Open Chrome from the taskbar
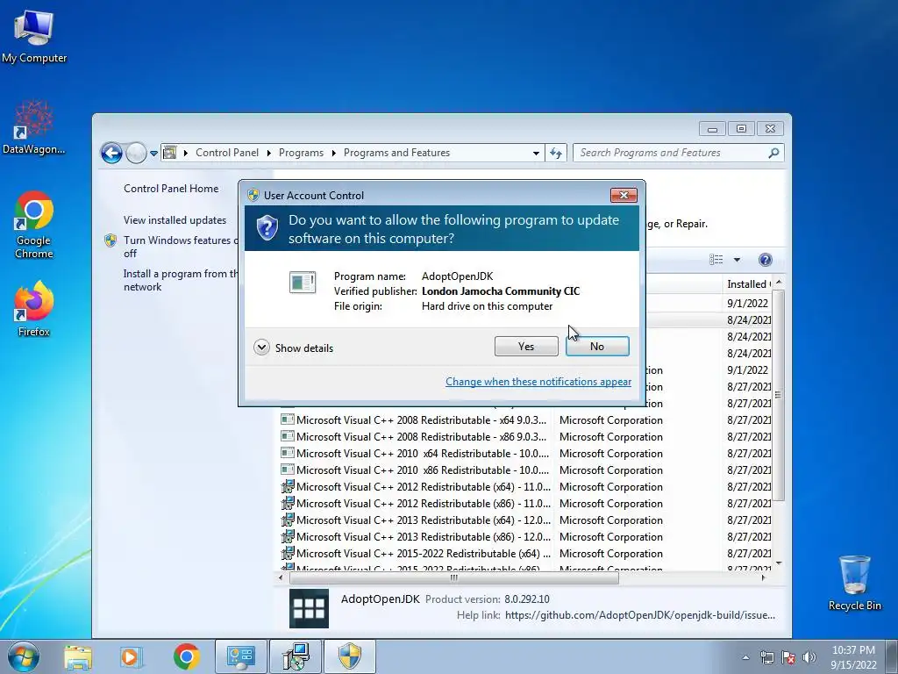The width and height of the screenshot is (898, 674). pyautogui.click(x=187, y=657)
